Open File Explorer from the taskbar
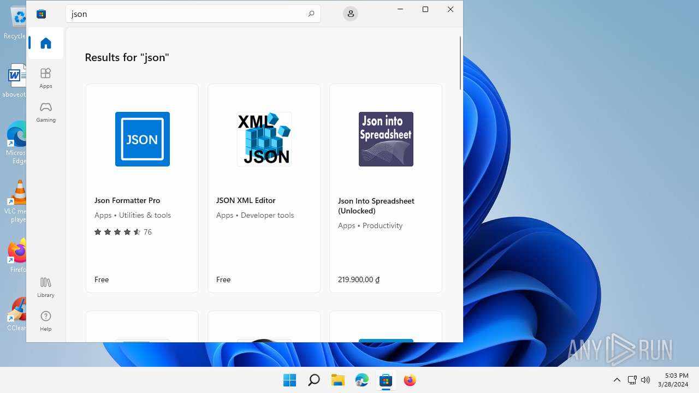Screen dimensions: 699x393 click(x=337, y=380)
